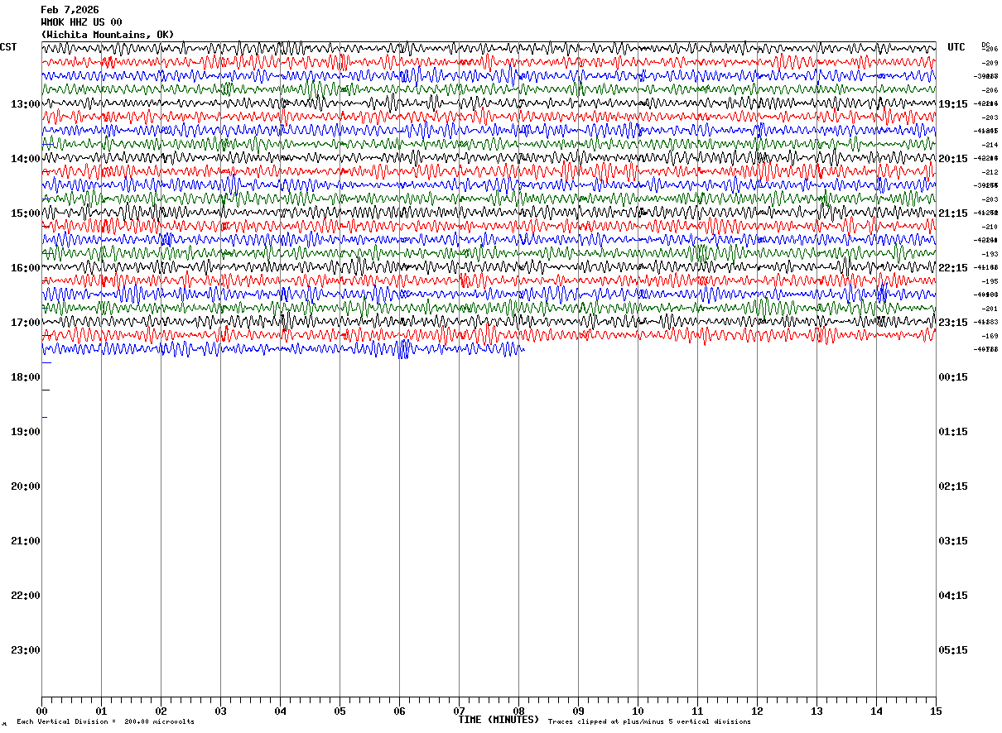Select minute tick label 09 on x-axis
The height and width of the screenshot is (733, 1002).
point(578,711)
